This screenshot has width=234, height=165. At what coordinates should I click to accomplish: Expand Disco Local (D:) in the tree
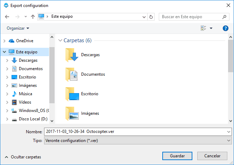point(7,119)
